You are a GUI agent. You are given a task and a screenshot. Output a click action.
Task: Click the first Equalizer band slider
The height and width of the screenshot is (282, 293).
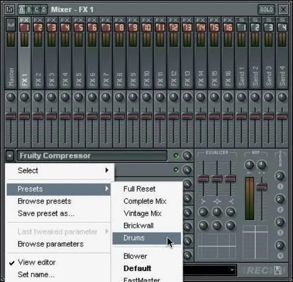tap(203, 179)
